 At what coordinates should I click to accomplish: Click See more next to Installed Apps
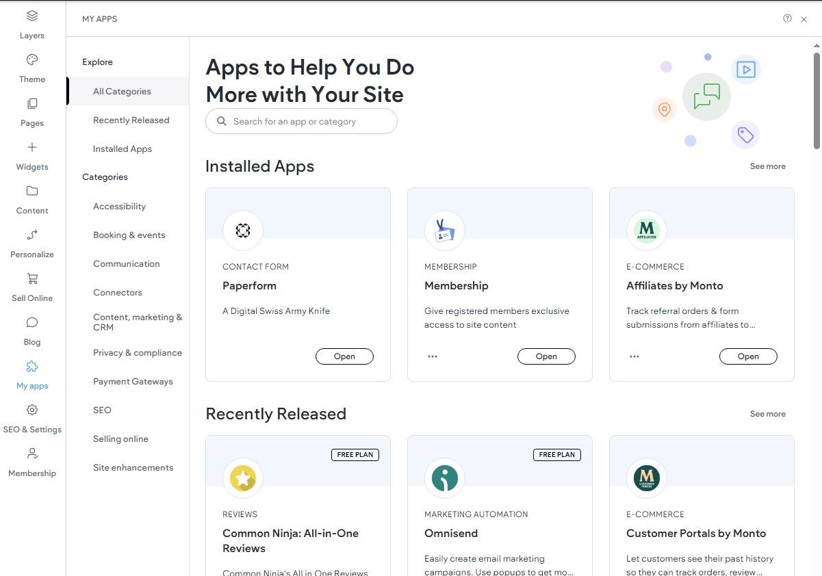767,166
